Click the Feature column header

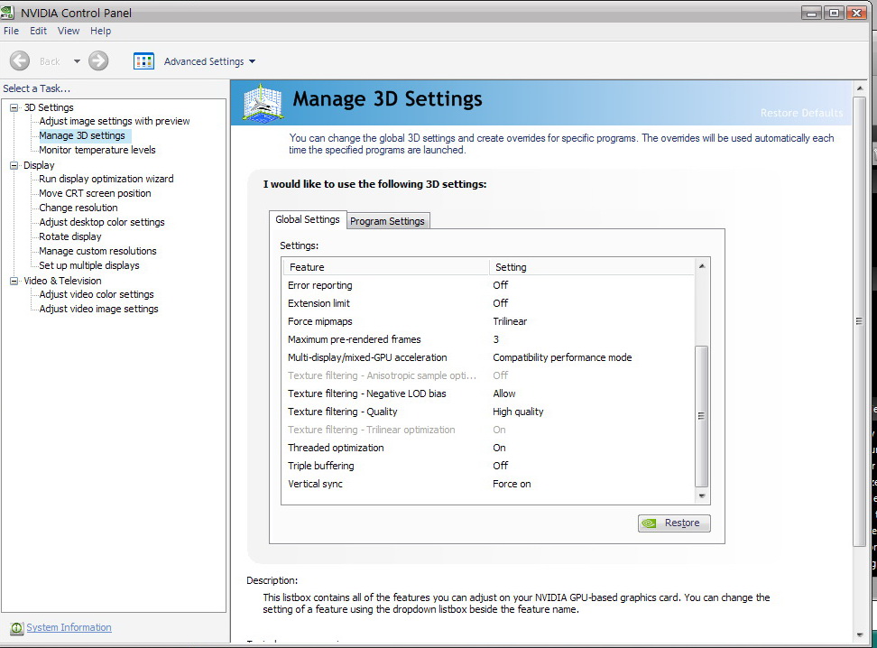(386, 267)
